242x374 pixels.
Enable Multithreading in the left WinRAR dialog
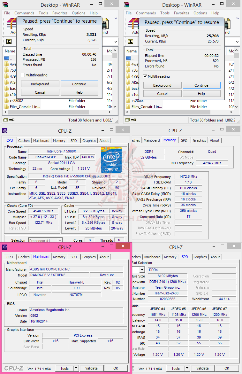(23, 75)
